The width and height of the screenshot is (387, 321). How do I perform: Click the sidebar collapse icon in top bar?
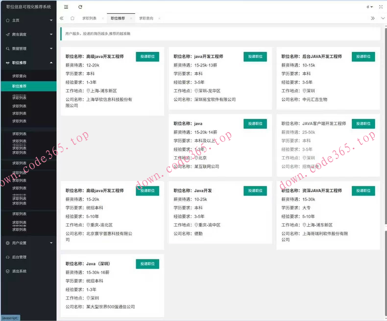coord(66,7)
